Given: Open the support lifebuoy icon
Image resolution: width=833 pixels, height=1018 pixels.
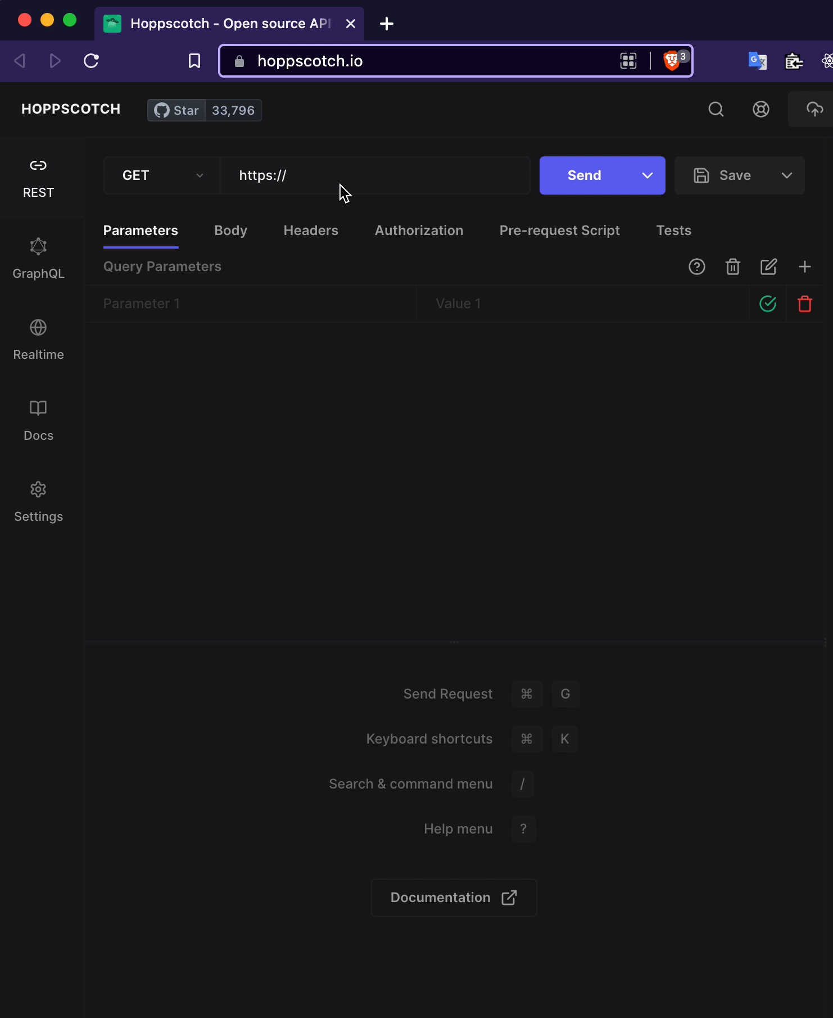Looking at the screenshot, I should tap(760, 109).
